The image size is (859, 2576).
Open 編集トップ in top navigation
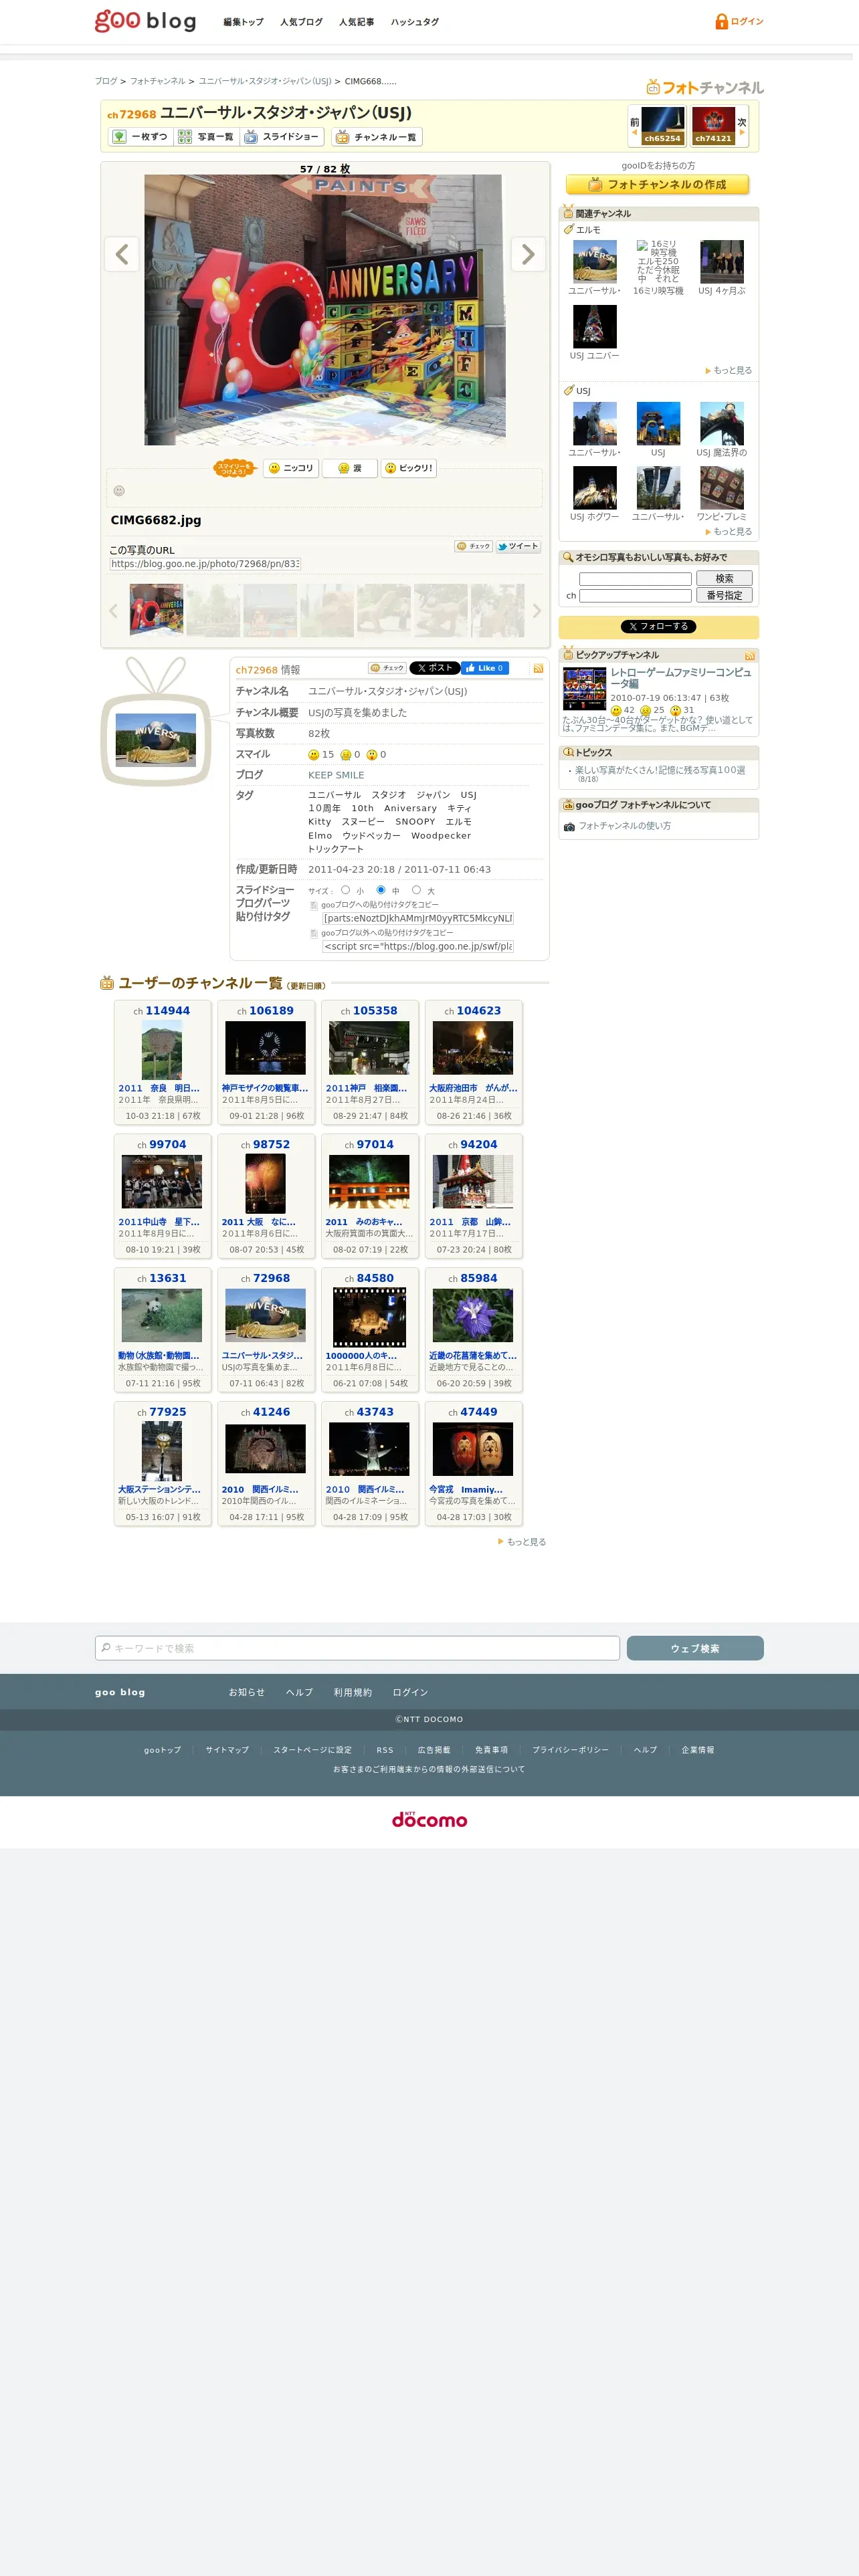pyautogui.click(x=243, y=22)
